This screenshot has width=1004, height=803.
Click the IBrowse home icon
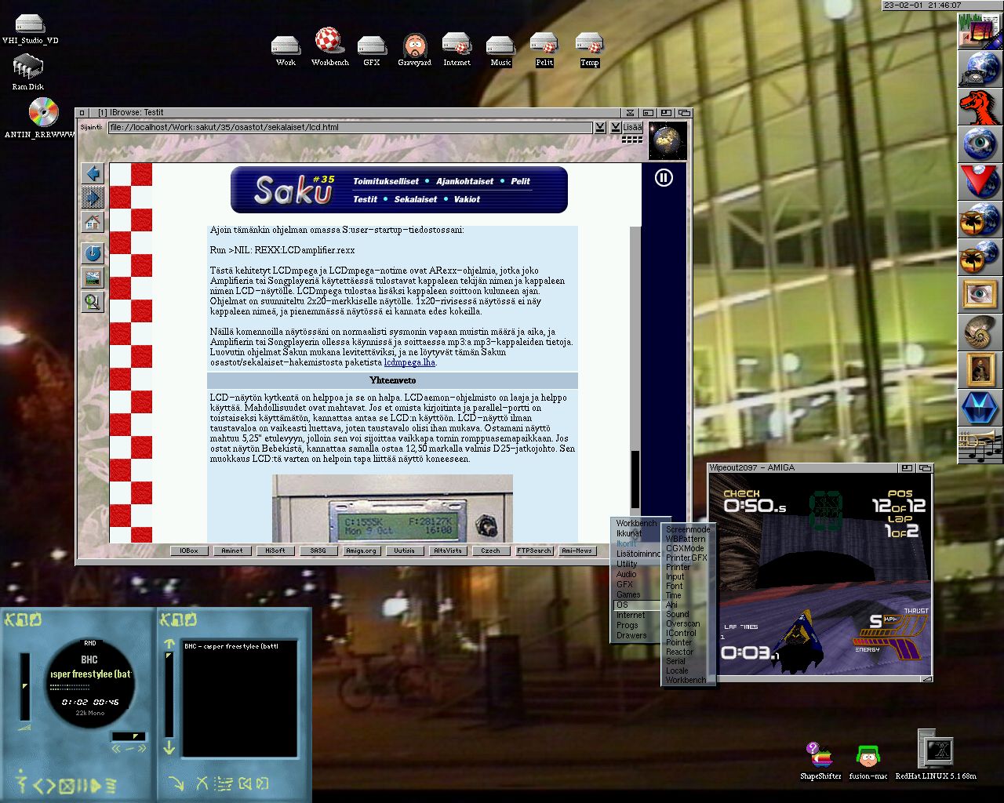[x=93, y=223]
